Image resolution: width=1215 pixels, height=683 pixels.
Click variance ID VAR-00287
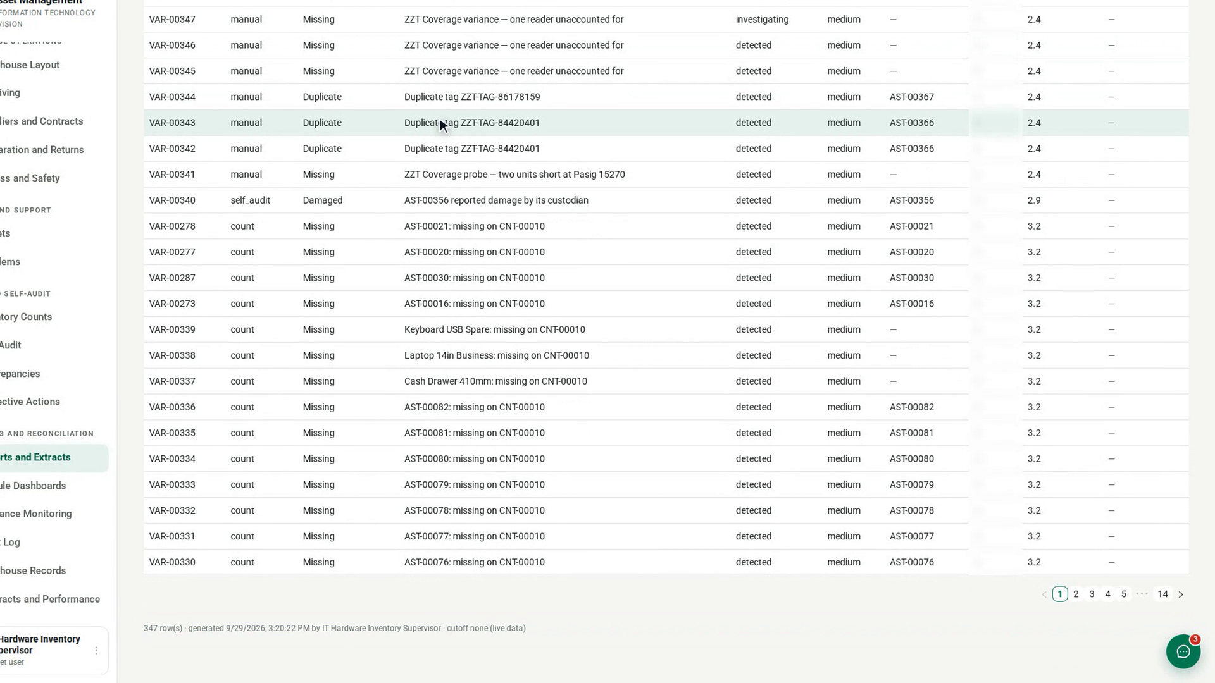(172, 278)
